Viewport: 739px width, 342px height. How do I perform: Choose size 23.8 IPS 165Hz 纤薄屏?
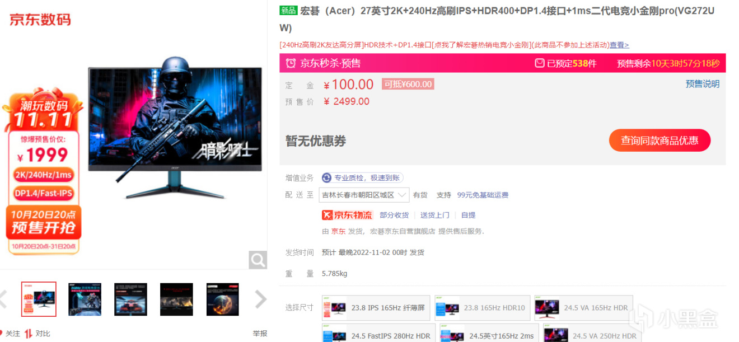point(376,308)
